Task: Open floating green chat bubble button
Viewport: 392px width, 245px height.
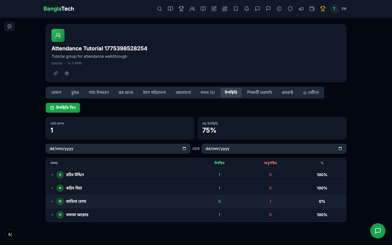Action: click(378, 231)
